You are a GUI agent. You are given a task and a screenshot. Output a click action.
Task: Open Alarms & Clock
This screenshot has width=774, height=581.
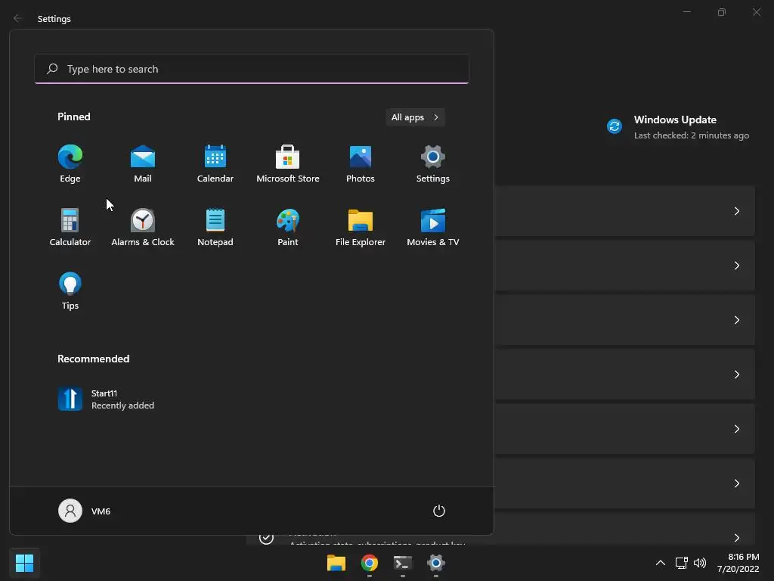143,227
